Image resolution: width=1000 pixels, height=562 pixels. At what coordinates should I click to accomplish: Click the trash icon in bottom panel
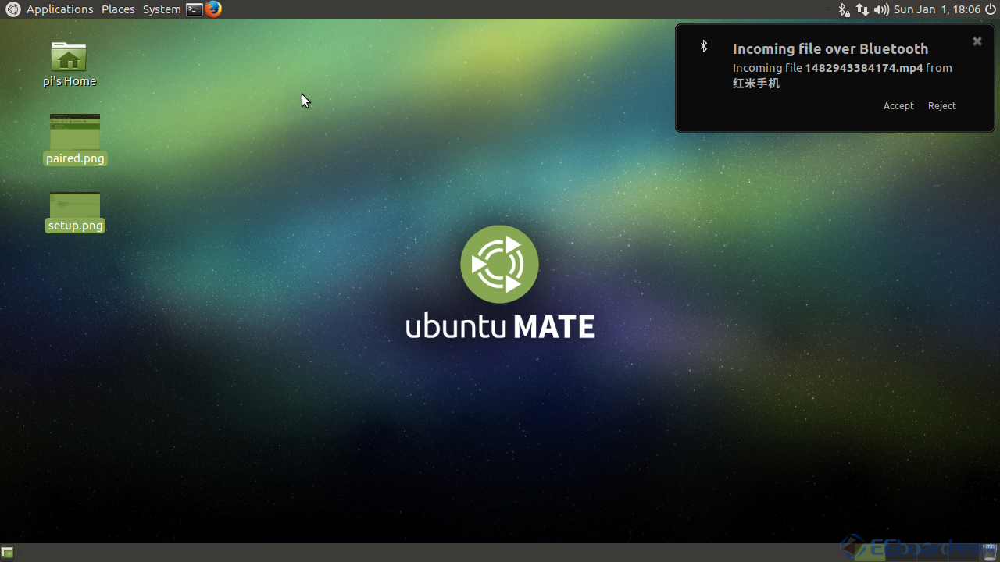pos(990,552)
